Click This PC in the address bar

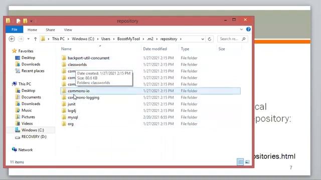[58, 39]
